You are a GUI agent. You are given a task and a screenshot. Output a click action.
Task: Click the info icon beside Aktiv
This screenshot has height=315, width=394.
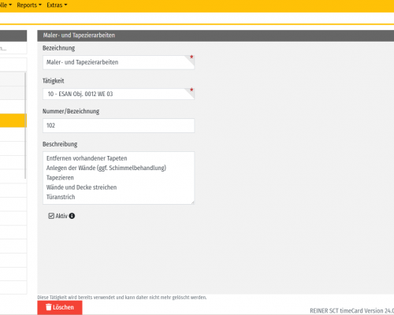click(x=72, y=216)
